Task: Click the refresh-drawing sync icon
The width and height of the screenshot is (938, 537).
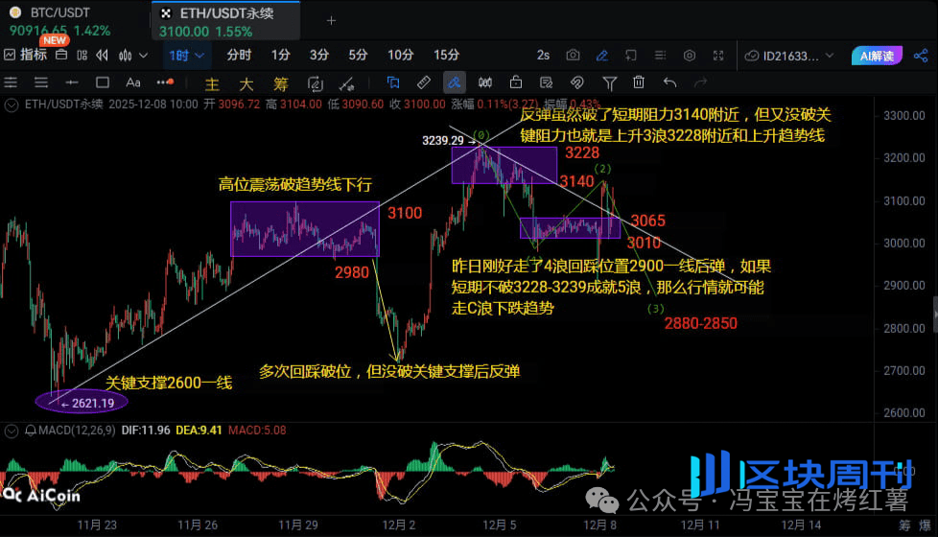Action: click(315, 83)
